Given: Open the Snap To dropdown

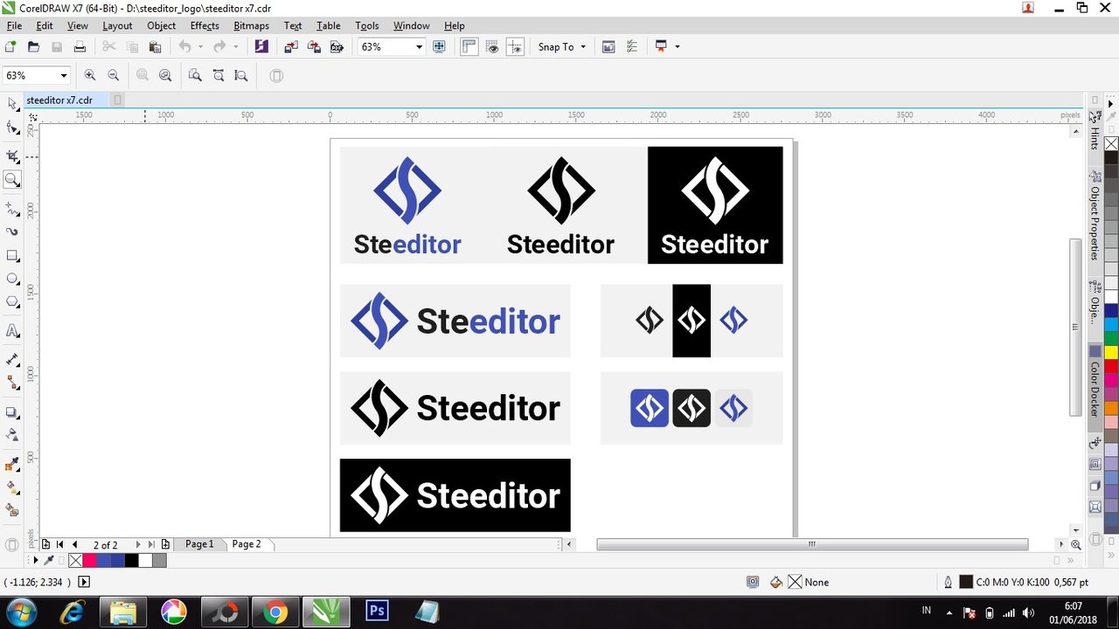Looking at the screenshot, I should 562,46.
